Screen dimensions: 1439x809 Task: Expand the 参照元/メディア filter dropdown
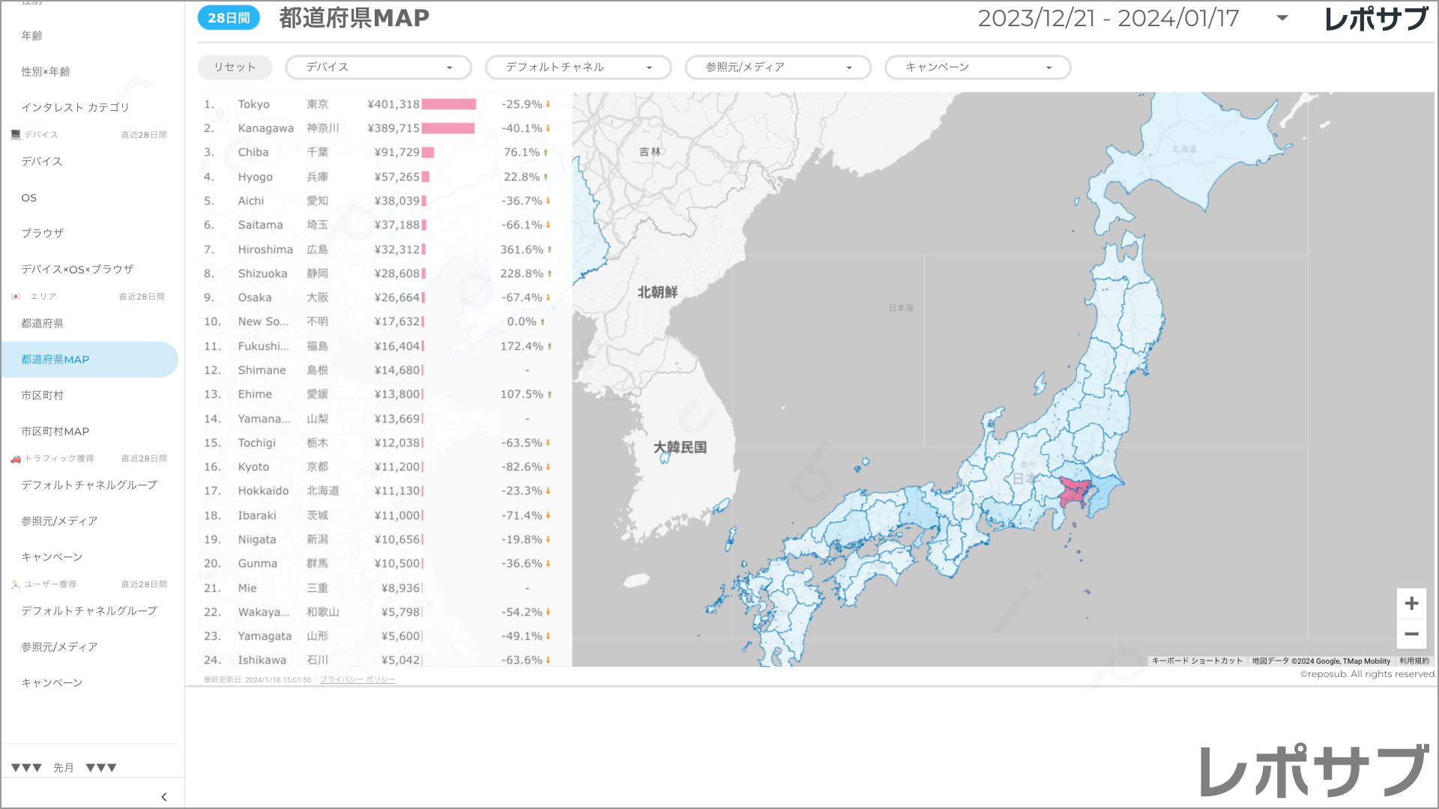click(x=778, y=67)
